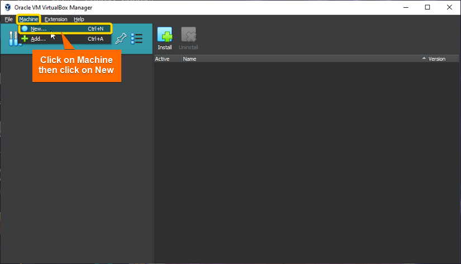Close the VirtualBox Manager window
The image size is (461, 264).
click(x=449, y=7)
